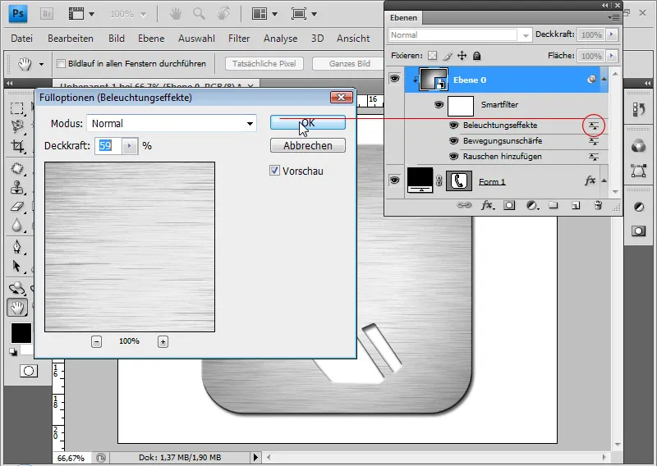The width and height of the screenshot is (657, 466).
Task: Open the adjustments panel icon in the dock
Action: click(x=639, y=207)
